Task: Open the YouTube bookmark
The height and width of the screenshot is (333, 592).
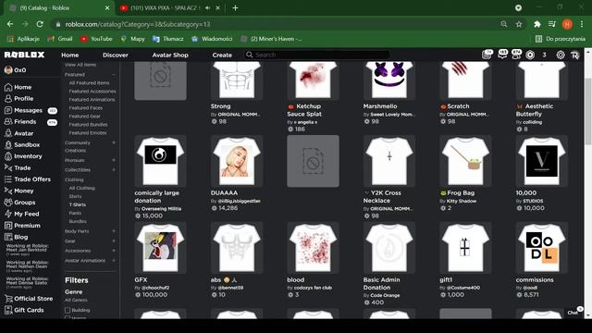Action: coord(96,39)
